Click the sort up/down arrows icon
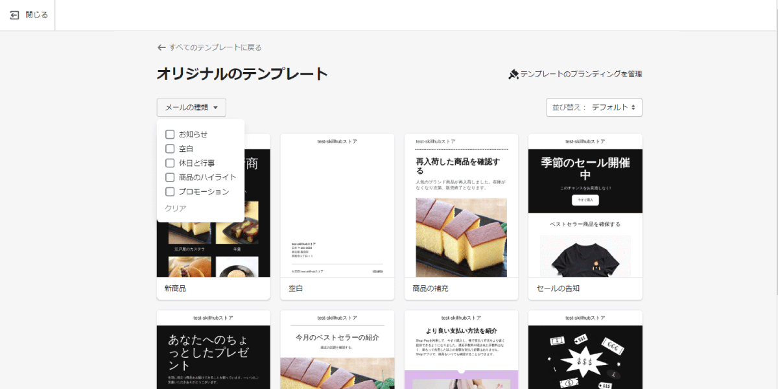This screenshot has height=389, width=778. click(634, 108)
